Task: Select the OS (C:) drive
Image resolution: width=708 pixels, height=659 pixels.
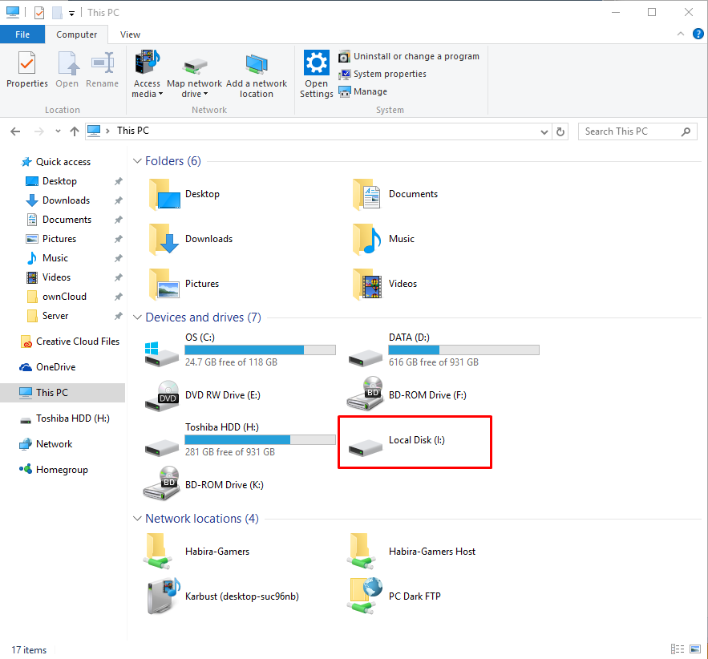Action: (240, 350)
